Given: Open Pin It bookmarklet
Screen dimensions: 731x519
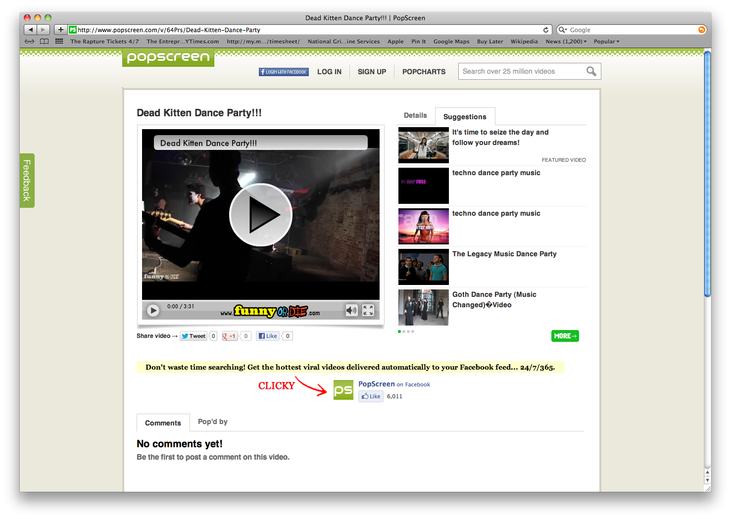Looking at the screenshot, I should click(419, 42).
